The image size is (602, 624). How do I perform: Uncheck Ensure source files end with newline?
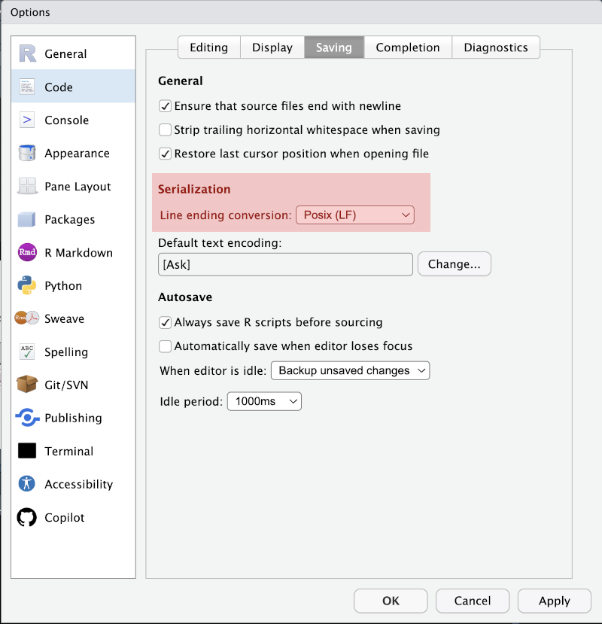pyautogui.click(x=166, y=106)
